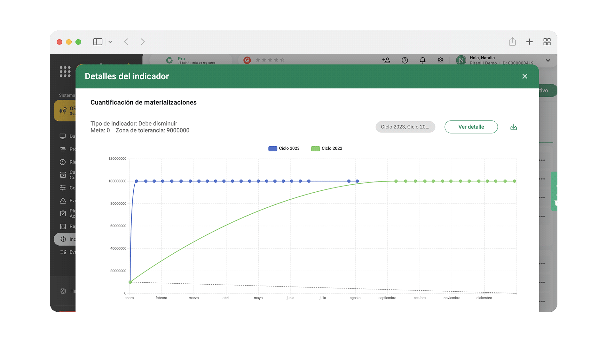Expand the Natalia user account menu

click(547, 60)
